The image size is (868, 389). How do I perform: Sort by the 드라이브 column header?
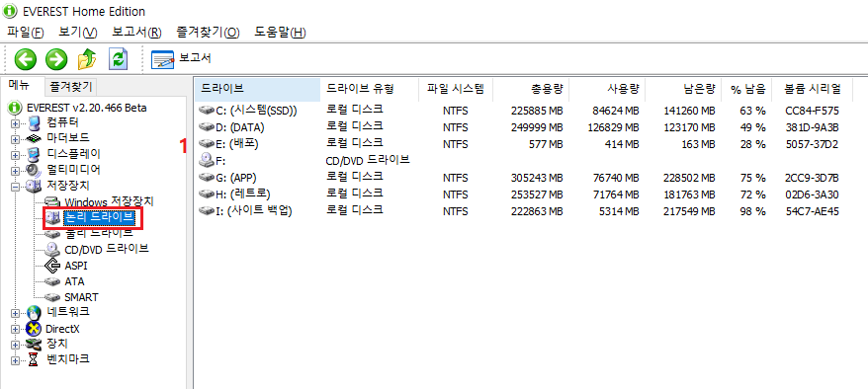(x=257, y=89)
